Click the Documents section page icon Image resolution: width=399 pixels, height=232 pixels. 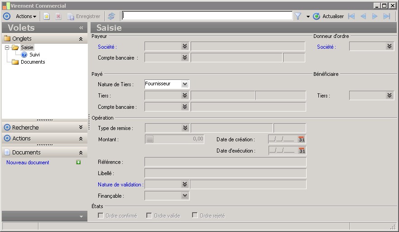coord(7,152)
